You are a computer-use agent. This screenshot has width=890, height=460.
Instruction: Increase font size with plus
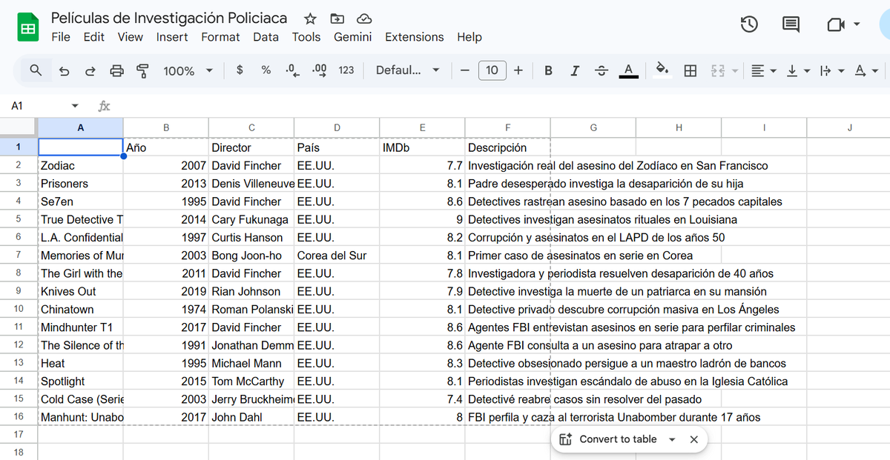518,70
